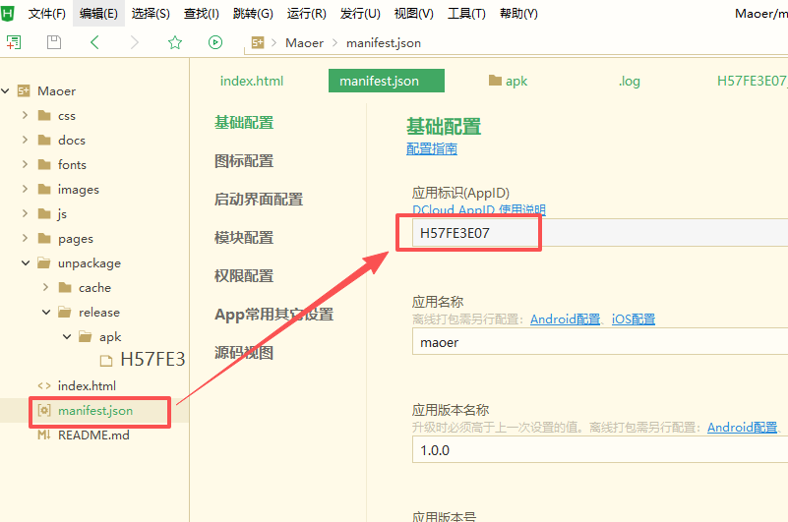Open the 编辑(E) menu
The width and height of the screenshot is (788, 522).
(x=98, y=14)
